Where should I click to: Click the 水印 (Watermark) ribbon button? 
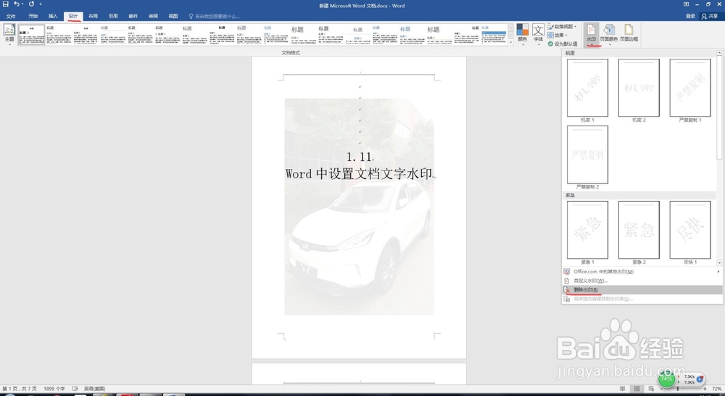(x=591, y=34)
